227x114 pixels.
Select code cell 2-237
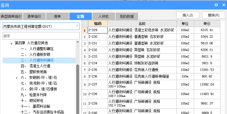point(98,85)
